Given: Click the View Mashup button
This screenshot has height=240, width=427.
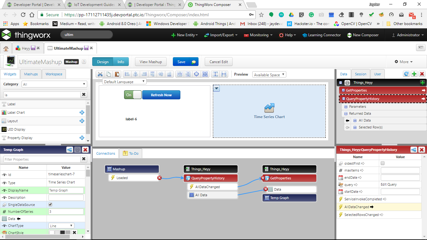Looking at the screenshot, I should tap(151, 62).
